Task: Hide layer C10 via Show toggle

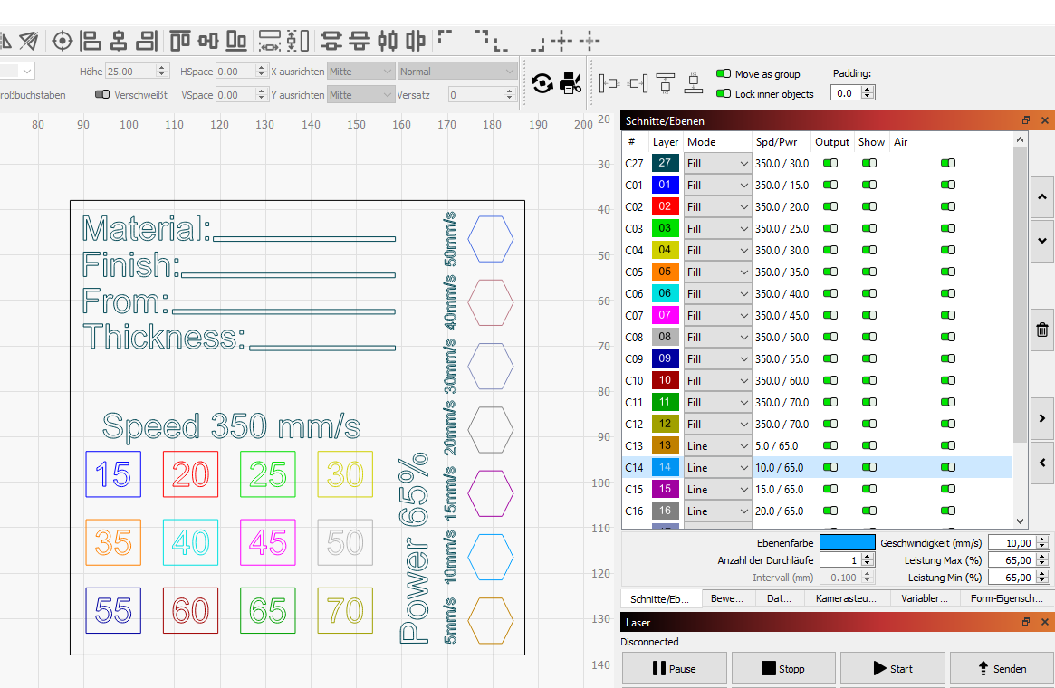Action: [869, 380]
